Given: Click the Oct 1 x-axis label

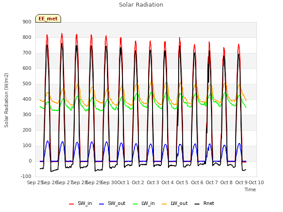Looking at the screenshot, I should 123,182.
